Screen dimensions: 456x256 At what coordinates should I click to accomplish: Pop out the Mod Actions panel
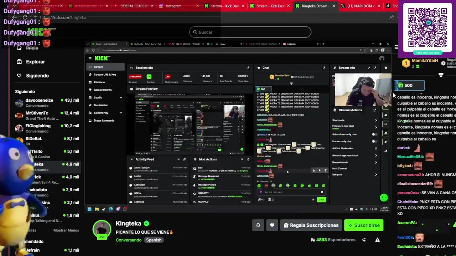(248, 159)
